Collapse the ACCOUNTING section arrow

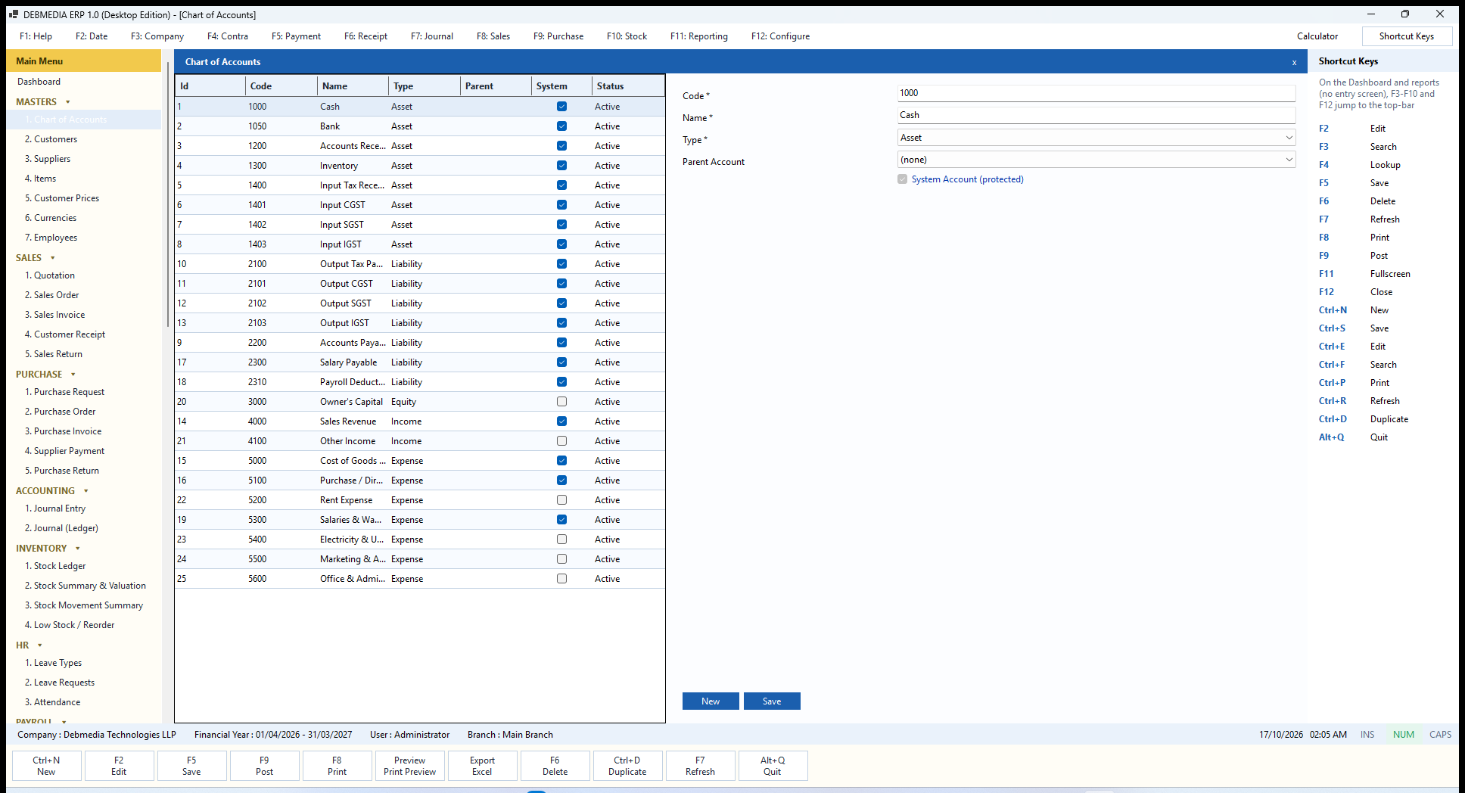coord(86,491)
